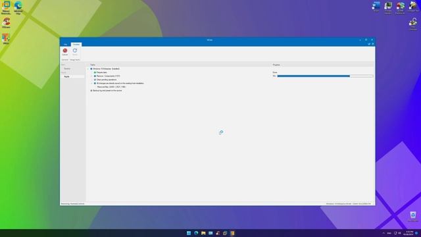This screenshot has height=237, width=421.
Task: Click the red Cancel icon in toolbar
Action: pos(65,51)
